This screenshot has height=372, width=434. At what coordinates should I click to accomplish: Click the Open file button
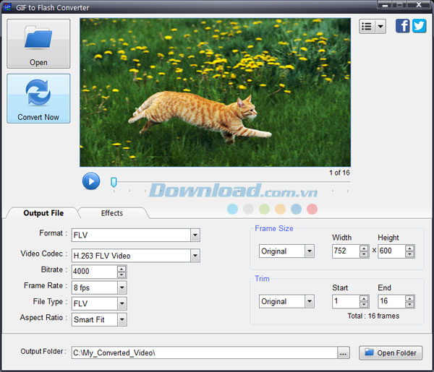click(x=38, y=43)
